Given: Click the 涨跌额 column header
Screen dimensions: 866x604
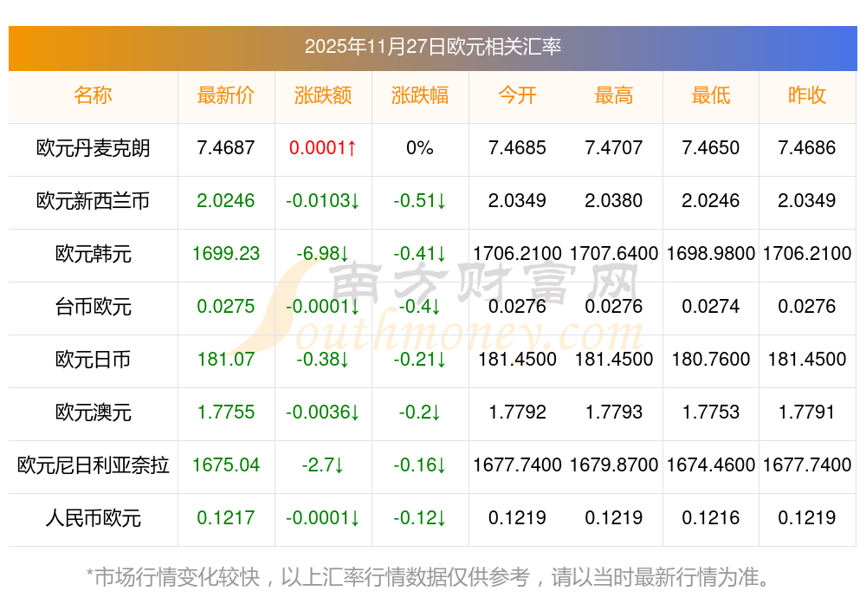Looking at the screenshot, I should [323, 95].
